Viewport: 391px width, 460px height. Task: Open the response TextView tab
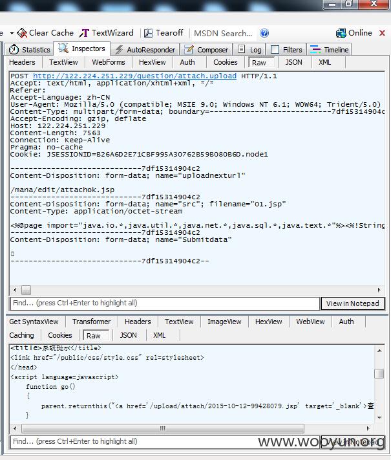[179, 322]
